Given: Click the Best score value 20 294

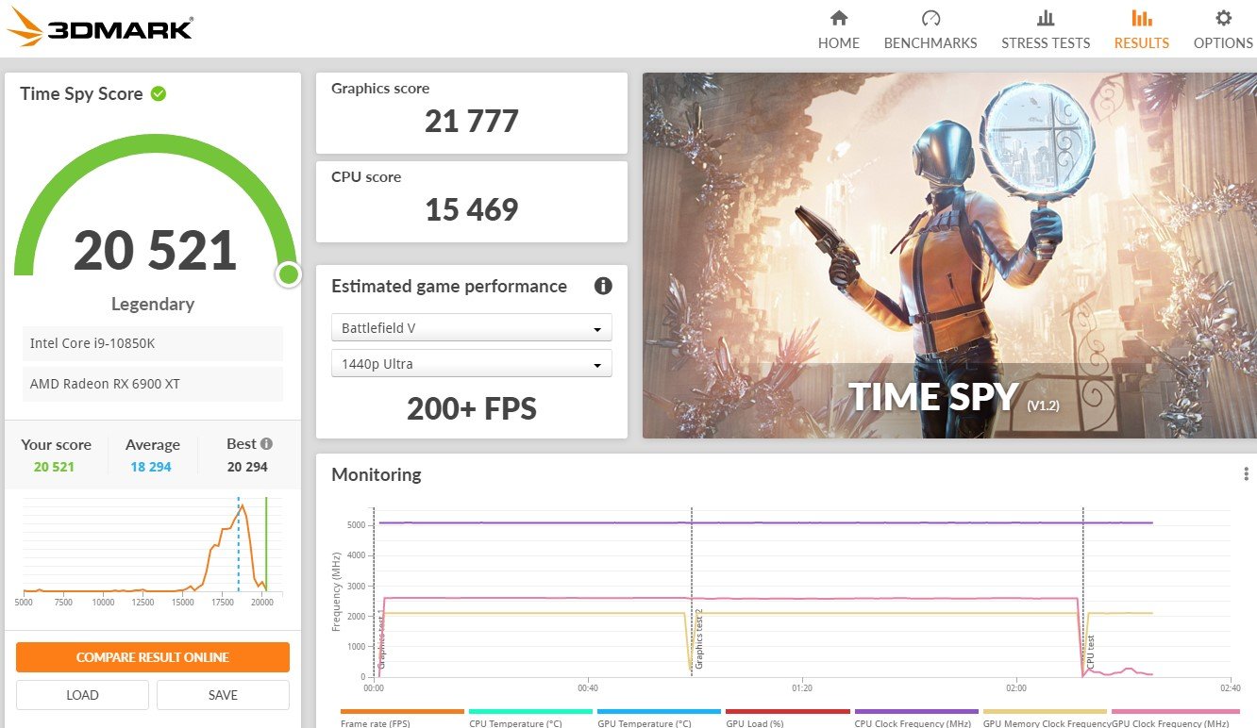Looking at the screenshot, I should click(247, 467).
